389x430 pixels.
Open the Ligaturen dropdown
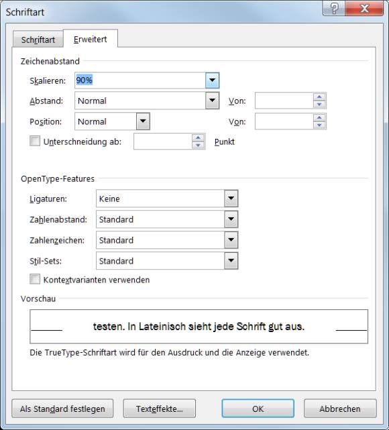[231, 199]
